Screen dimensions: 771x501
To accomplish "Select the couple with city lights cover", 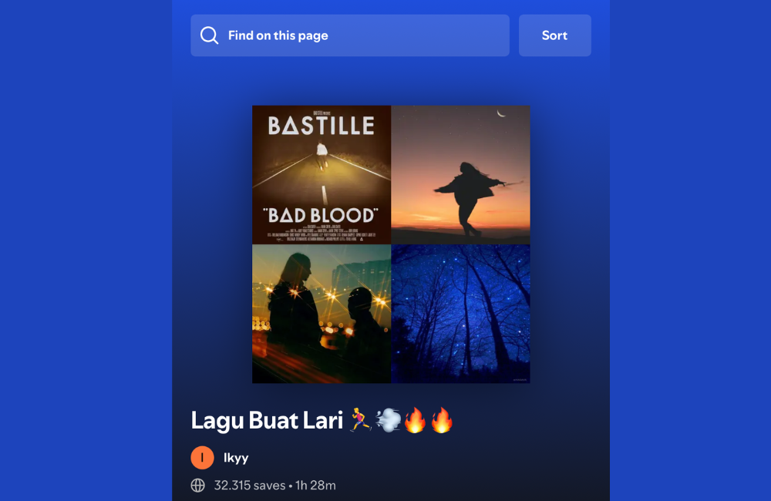I will click(x=322, y=314).
